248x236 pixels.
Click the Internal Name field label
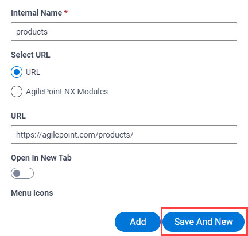36,13
